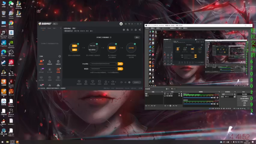Click the rtmp address input field
The image size is (256, 144).
(x=104, y=64)
